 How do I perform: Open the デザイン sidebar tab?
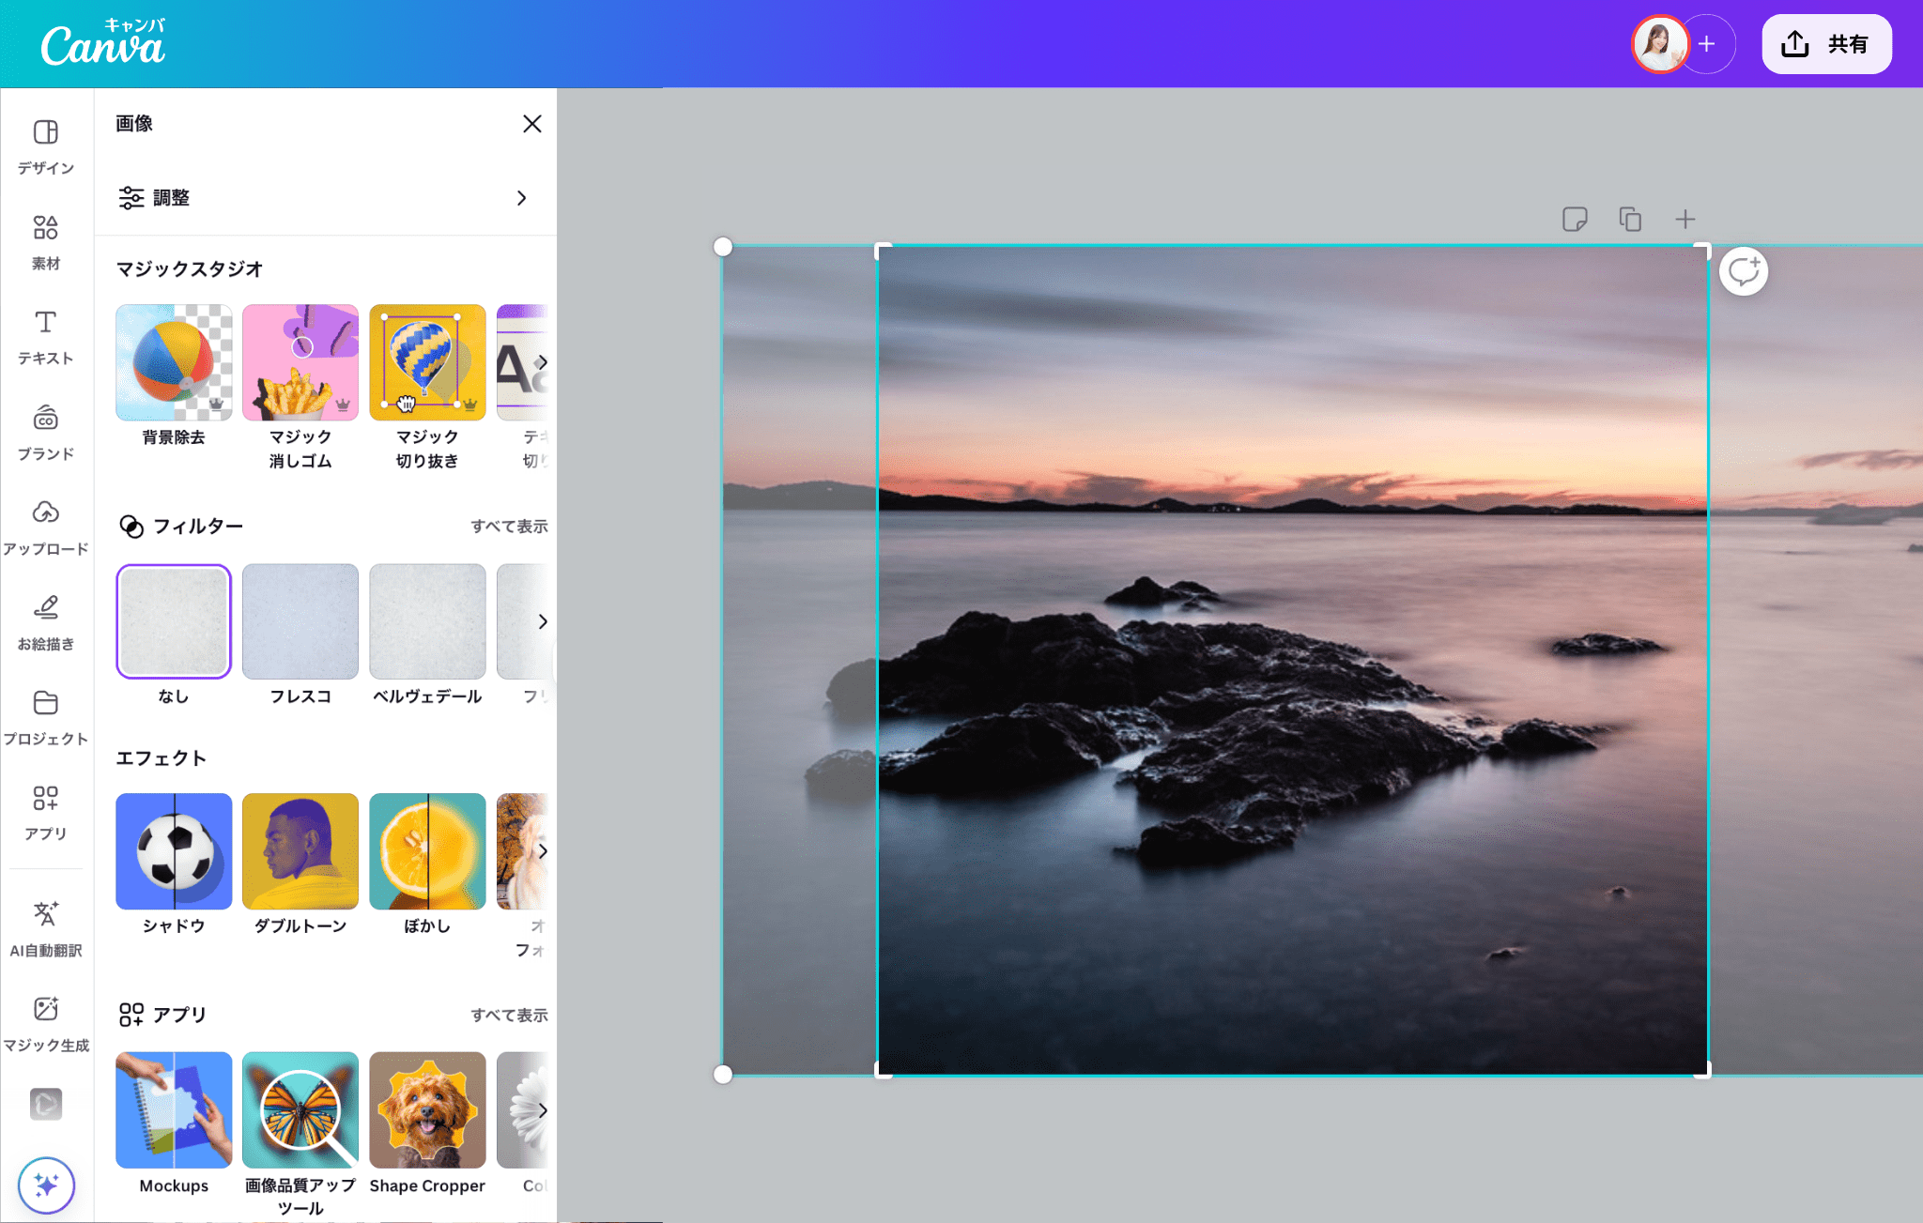[46, 146]
